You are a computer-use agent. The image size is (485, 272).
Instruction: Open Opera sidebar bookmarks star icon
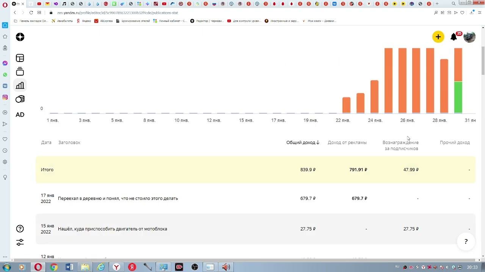pyautogui.click(x=5, y=37)
